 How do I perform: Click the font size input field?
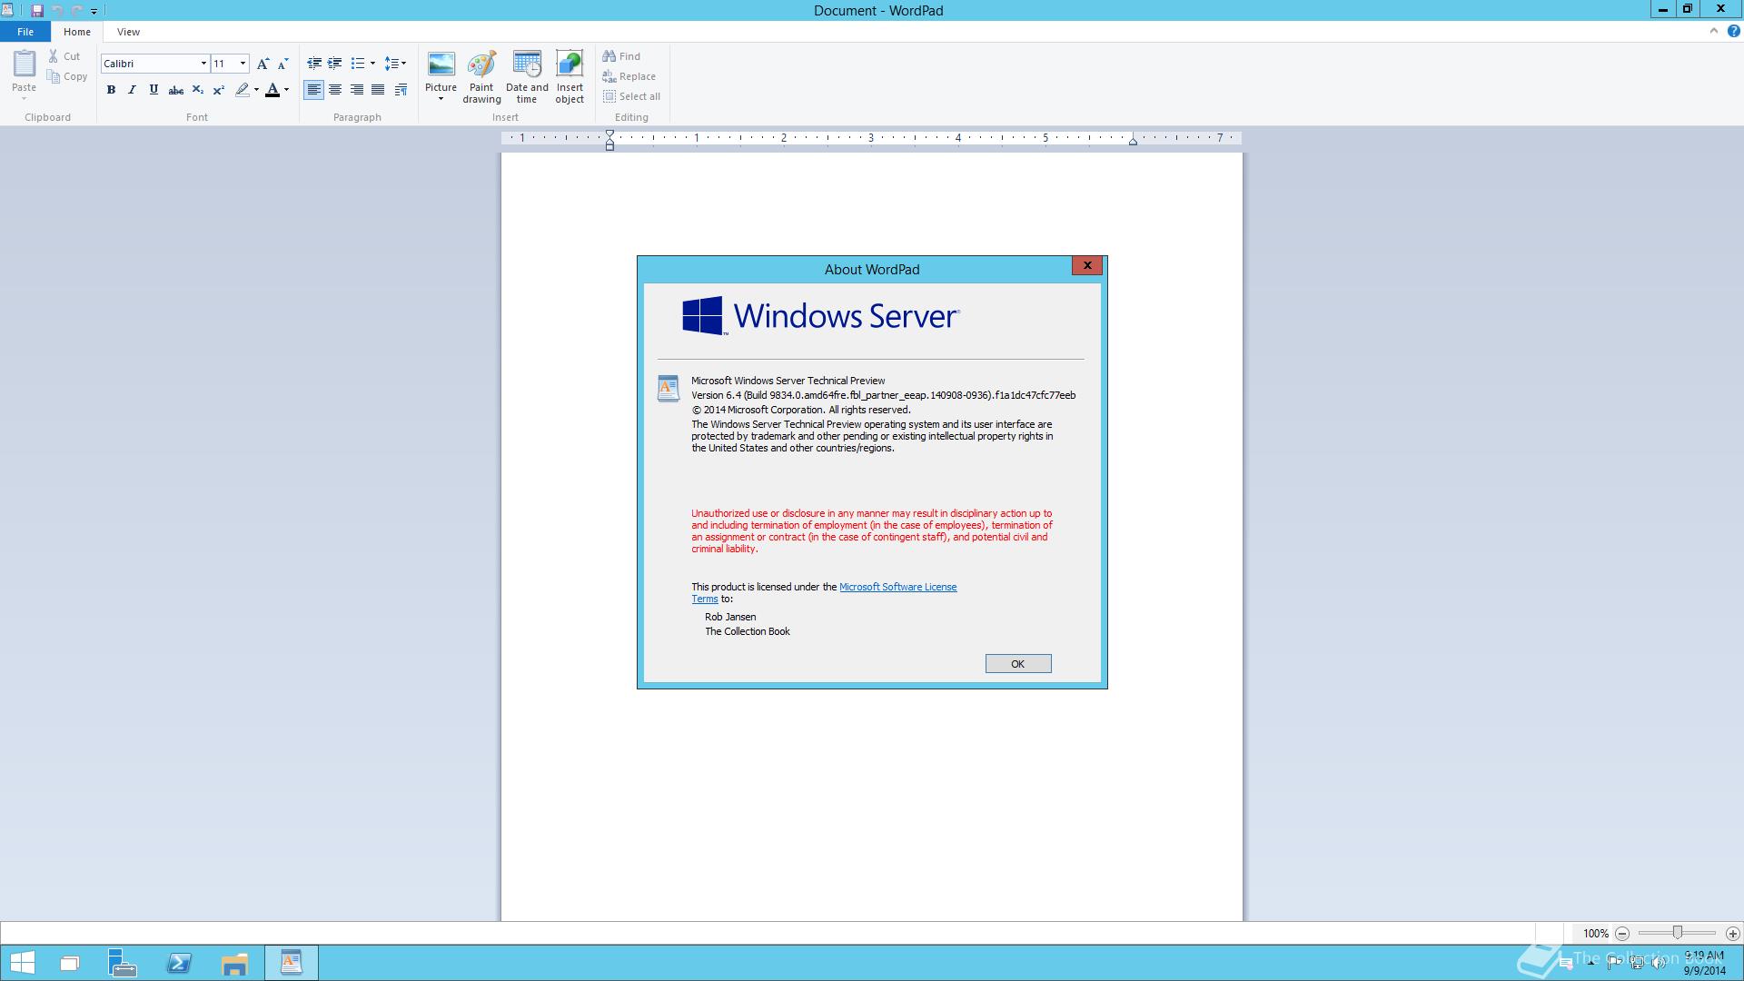(223, 64)
